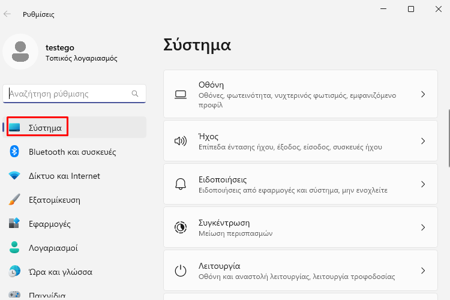Open Ήχος settings via its chevron
The width and height of the screenshot is (450, 300).
pos(423,141)
